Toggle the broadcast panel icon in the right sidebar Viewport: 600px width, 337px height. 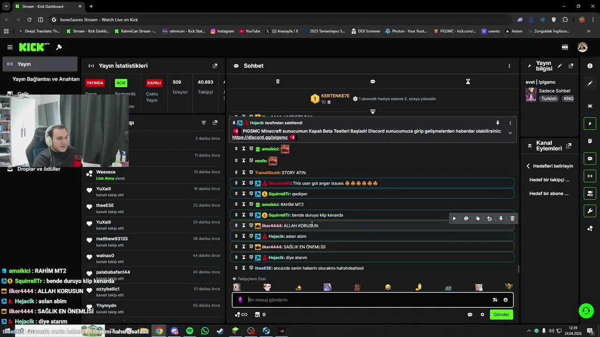pos(590,176)
